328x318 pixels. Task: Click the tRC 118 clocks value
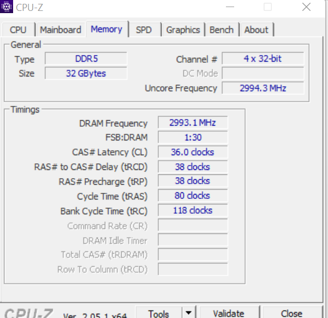pos(193,210)
